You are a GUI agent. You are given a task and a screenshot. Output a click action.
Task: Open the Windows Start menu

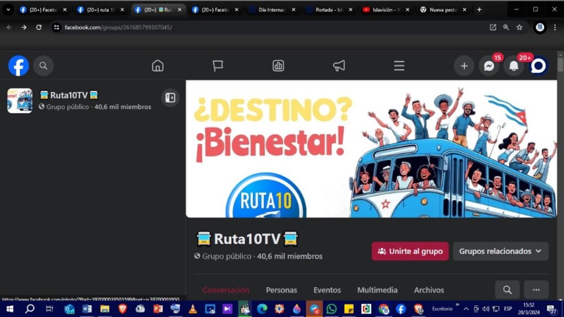[10, 309]
